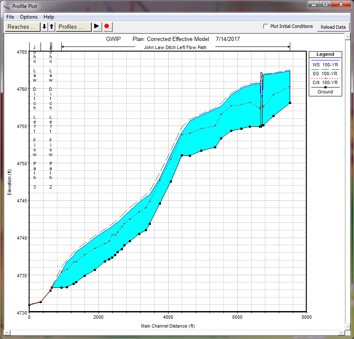
Task: Open the Profiles selection button
Action: click(x=74, y=27)
